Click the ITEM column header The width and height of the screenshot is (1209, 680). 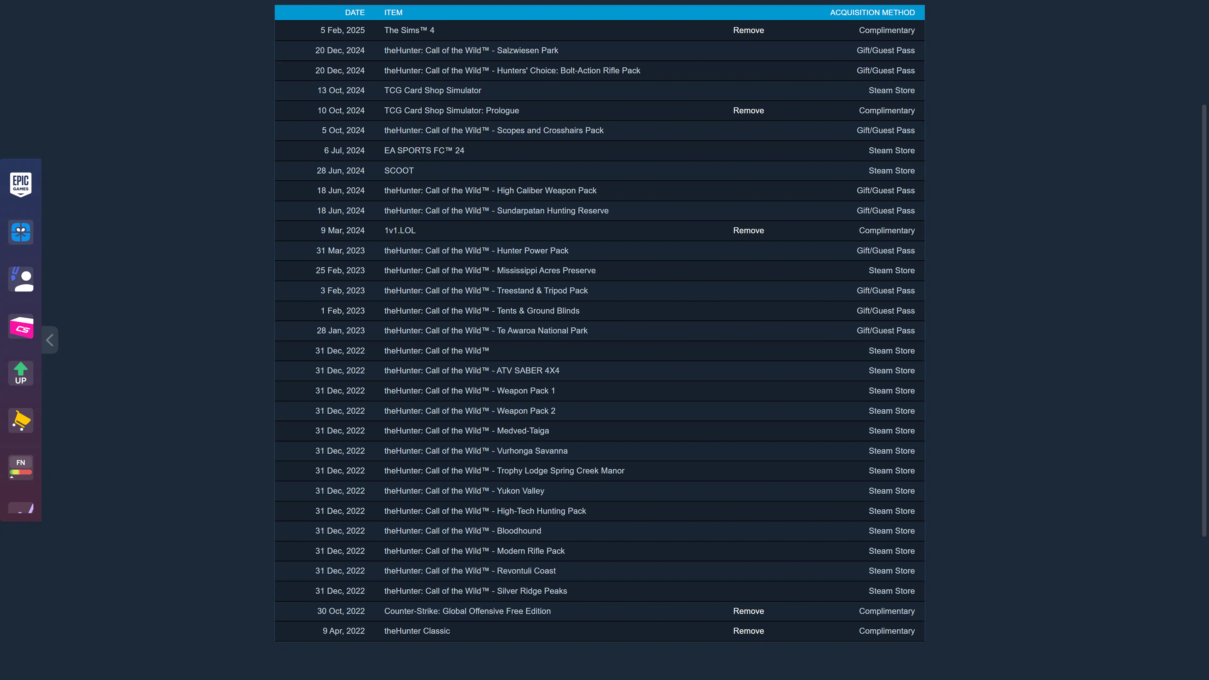click(x=393, y=13)
